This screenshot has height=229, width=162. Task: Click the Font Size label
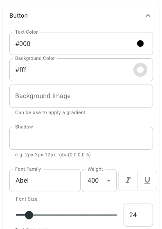tap(27, 199)
